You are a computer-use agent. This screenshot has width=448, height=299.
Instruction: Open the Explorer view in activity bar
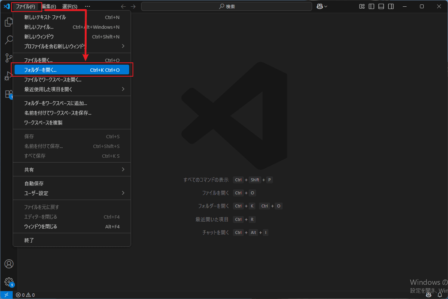click(9, 22)
